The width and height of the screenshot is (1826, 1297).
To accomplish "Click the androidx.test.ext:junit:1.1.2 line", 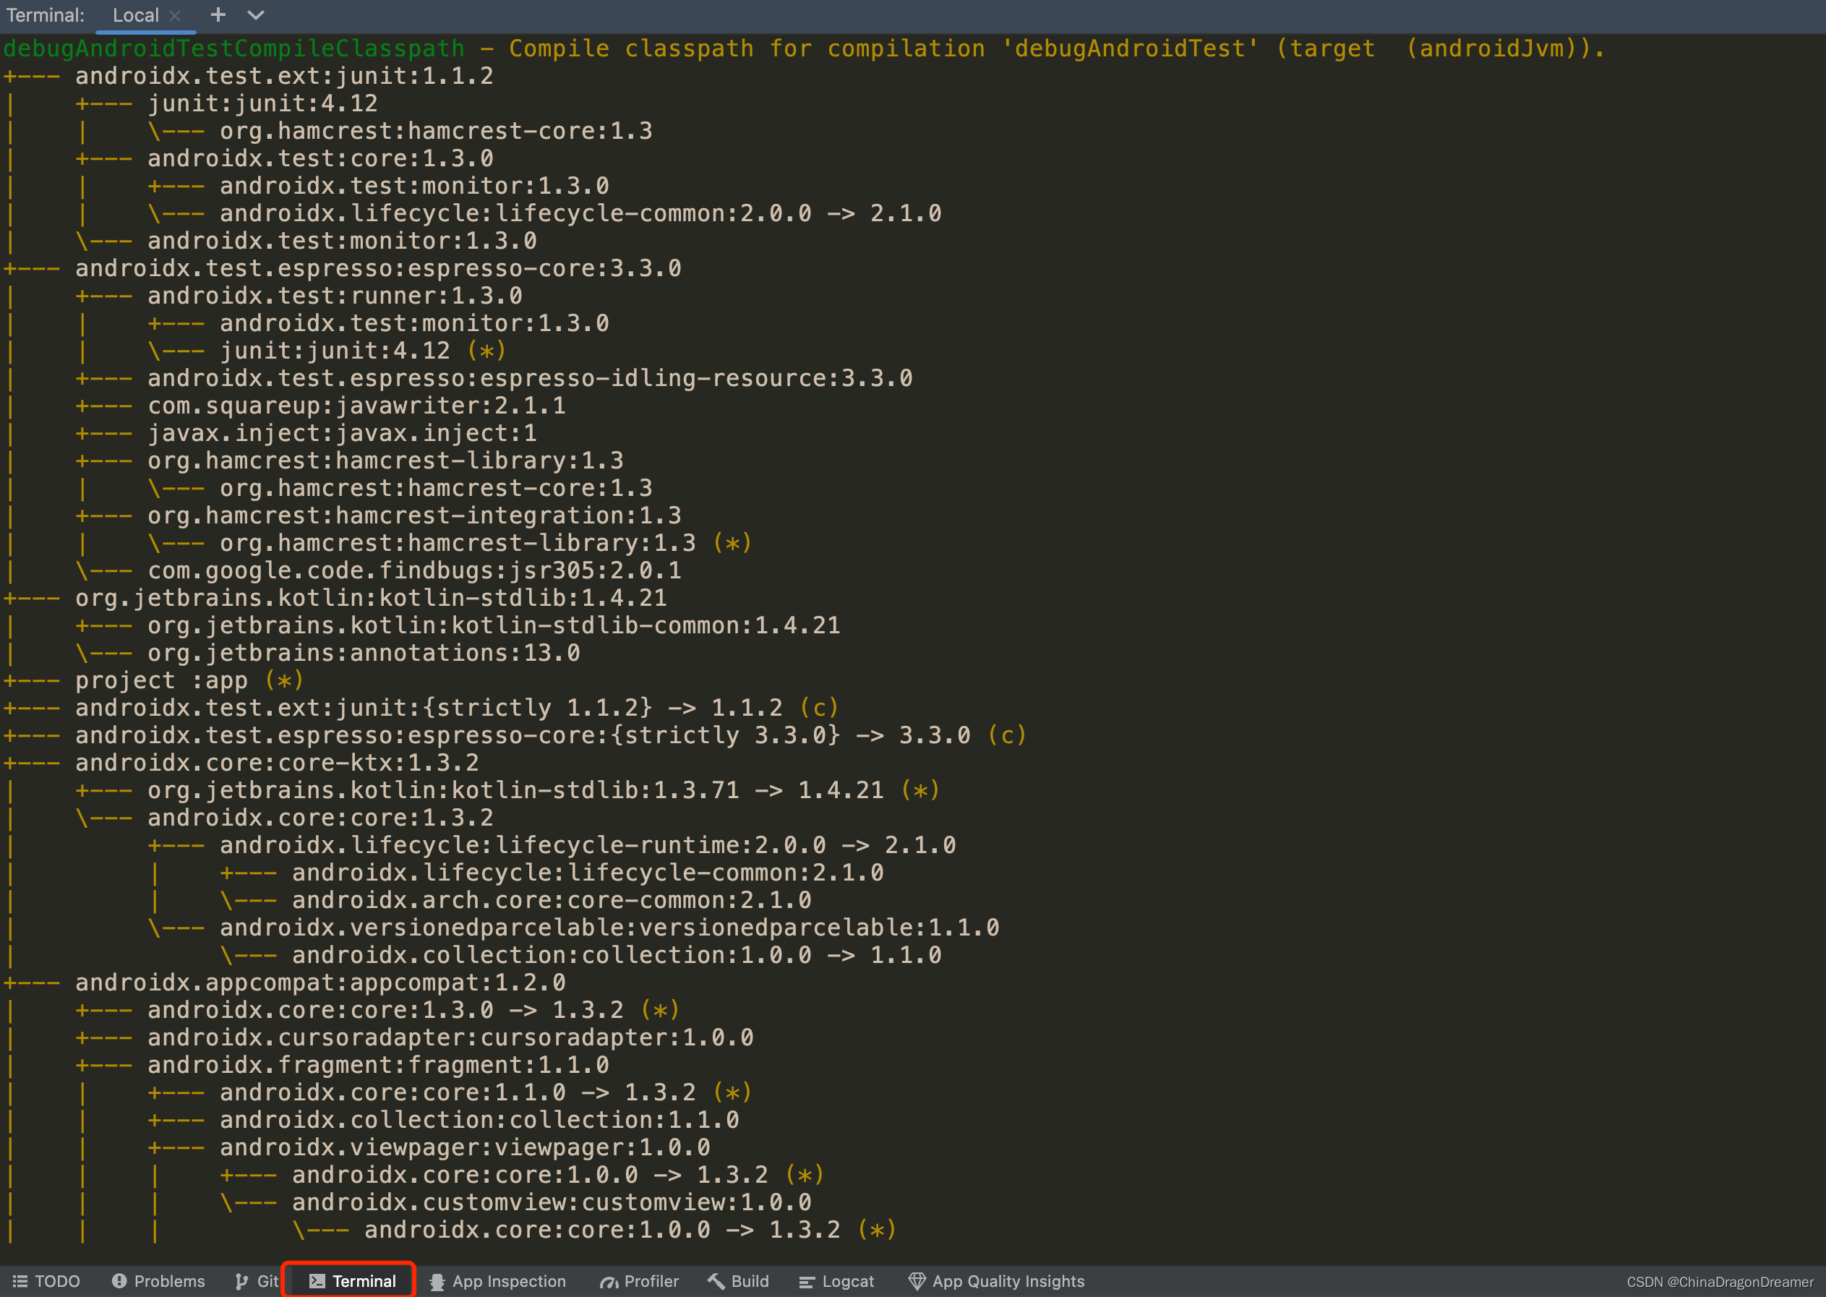I will click(x=284, y=76).
